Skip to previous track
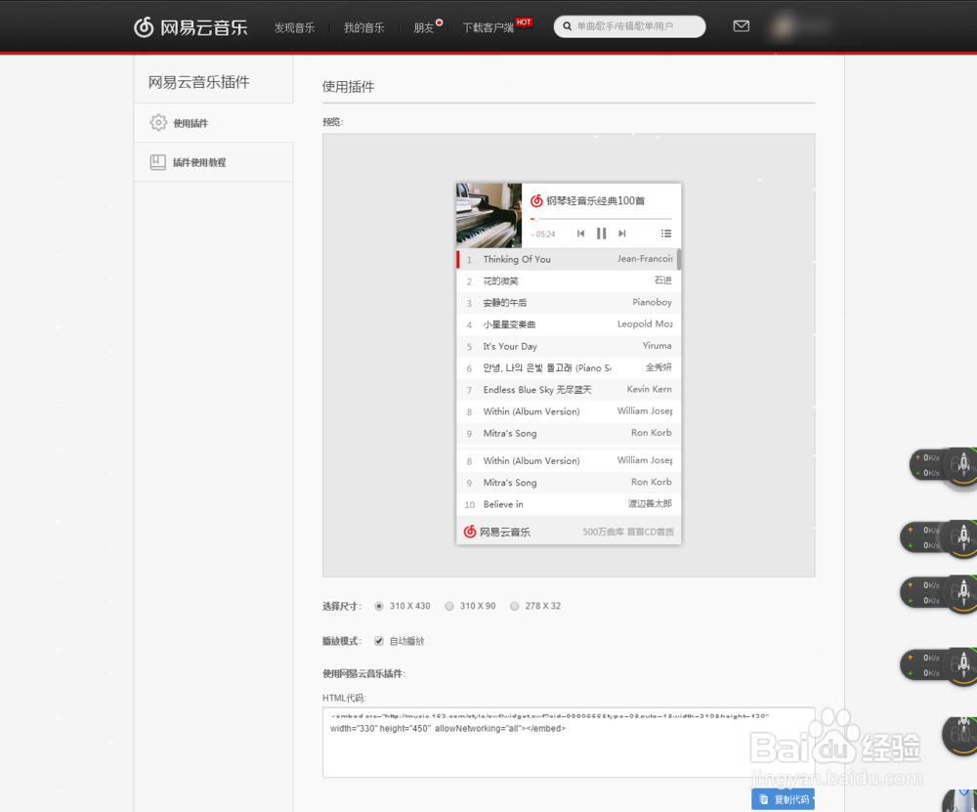 coord(580,234)
